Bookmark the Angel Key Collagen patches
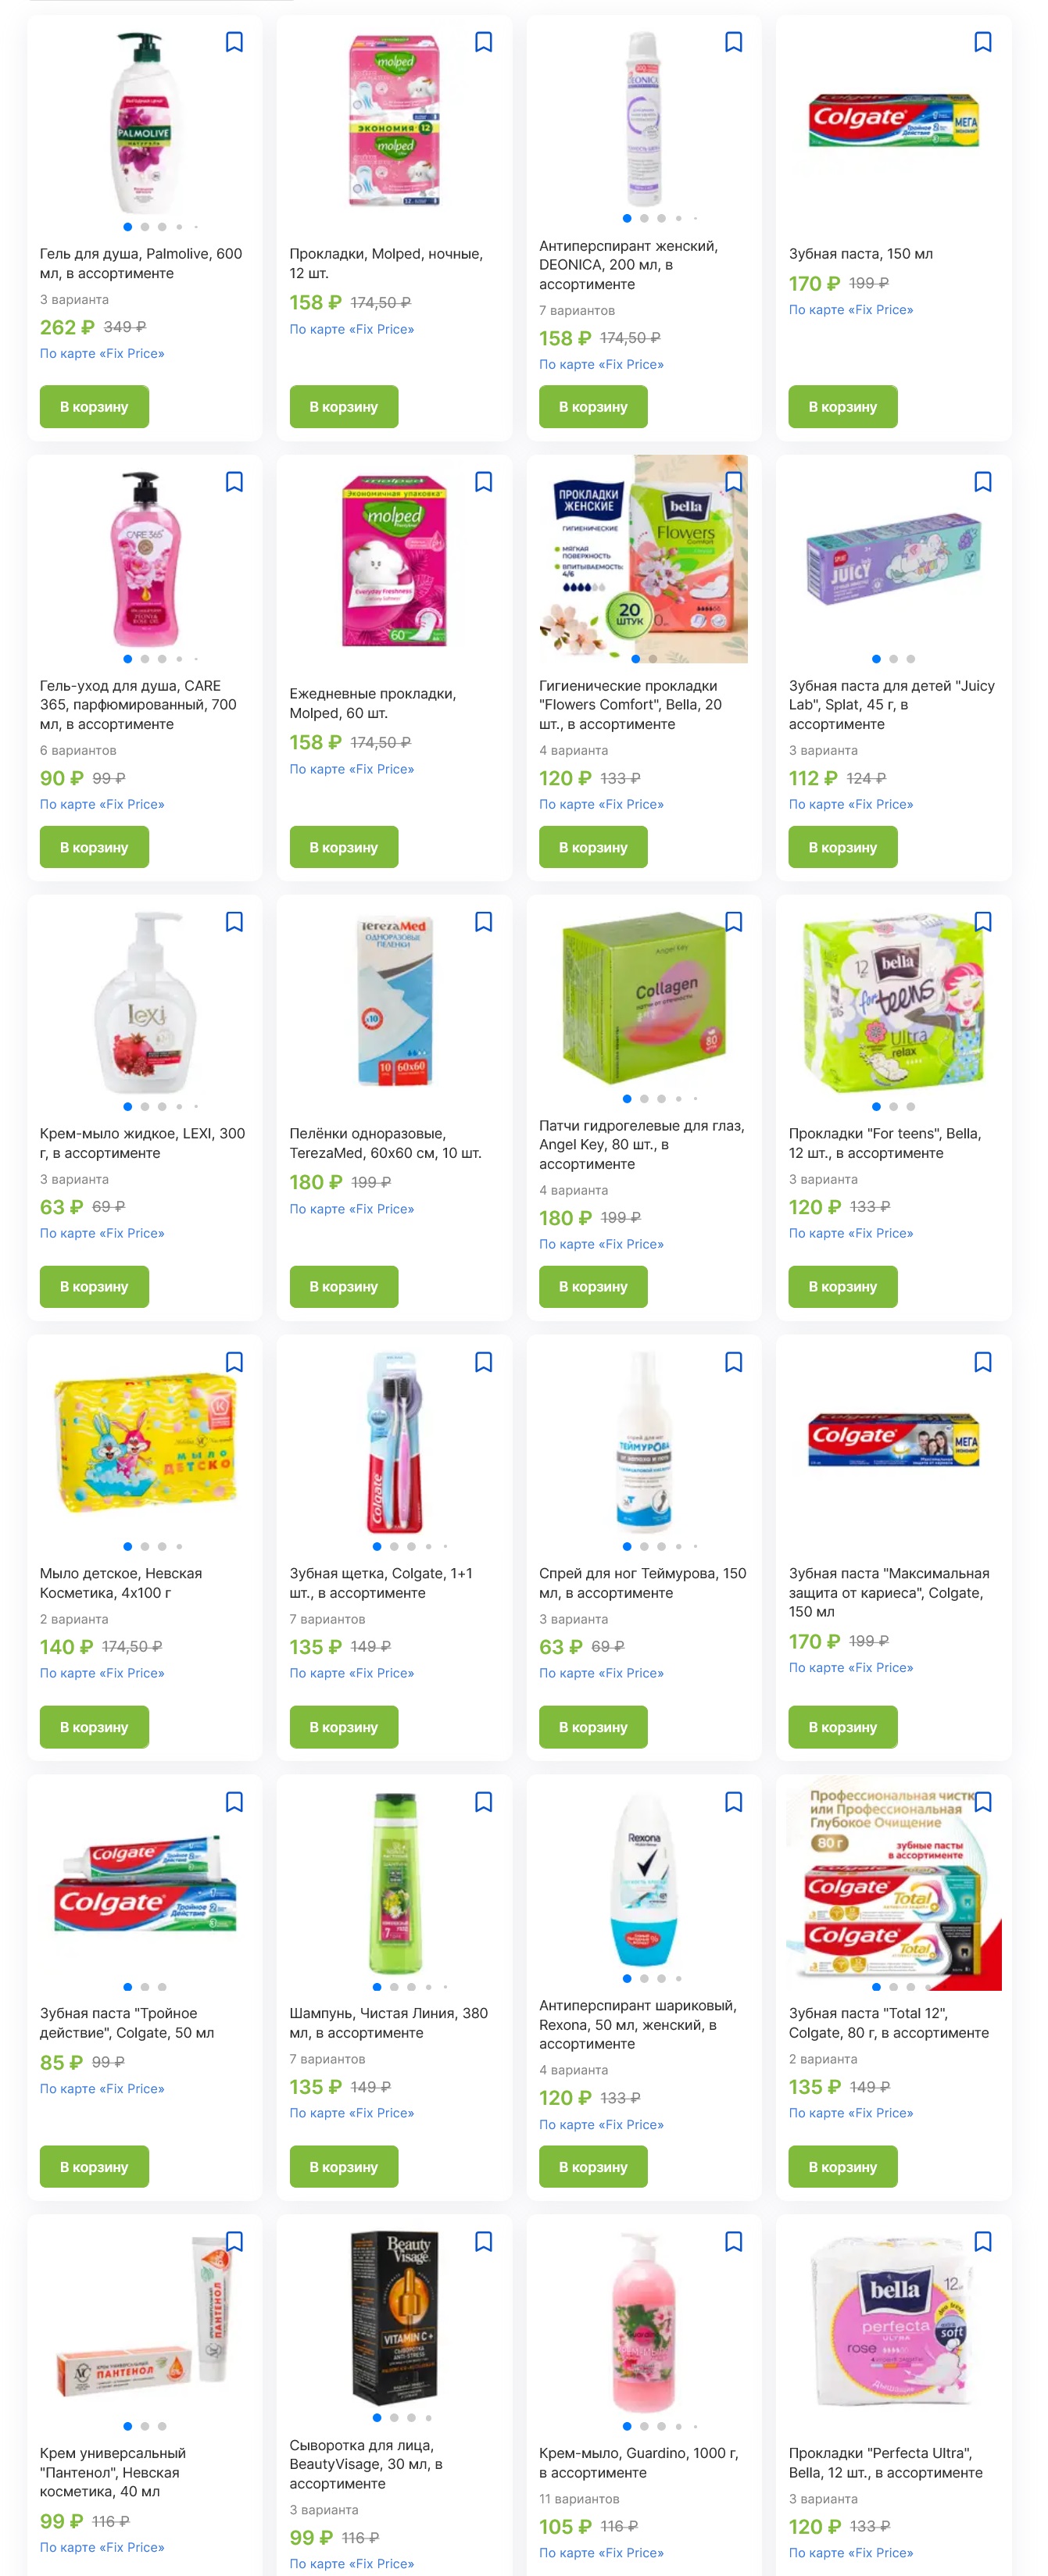This screenshot has width=1048, height=2576. pos(733,922)
